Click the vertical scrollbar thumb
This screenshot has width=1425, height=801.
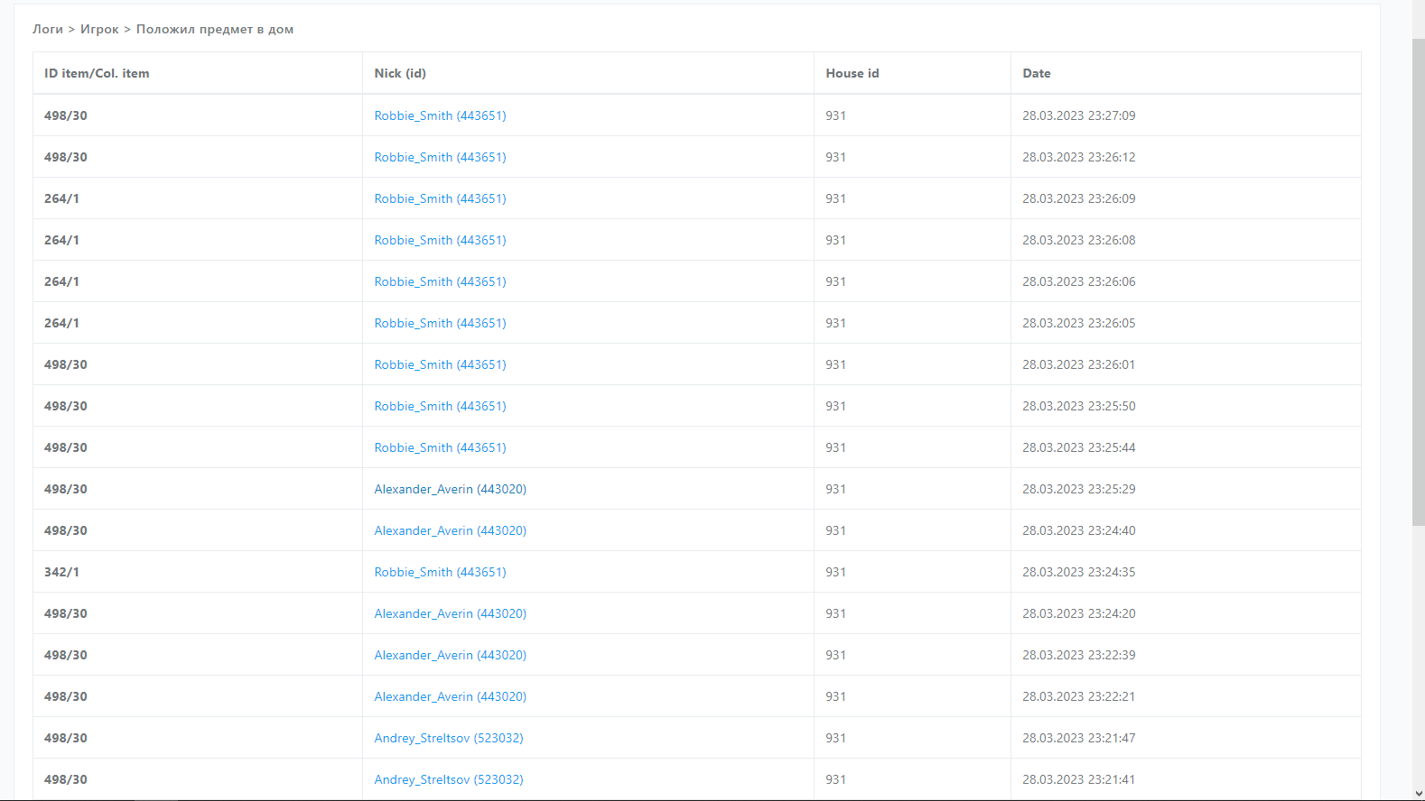[1418, 280]
